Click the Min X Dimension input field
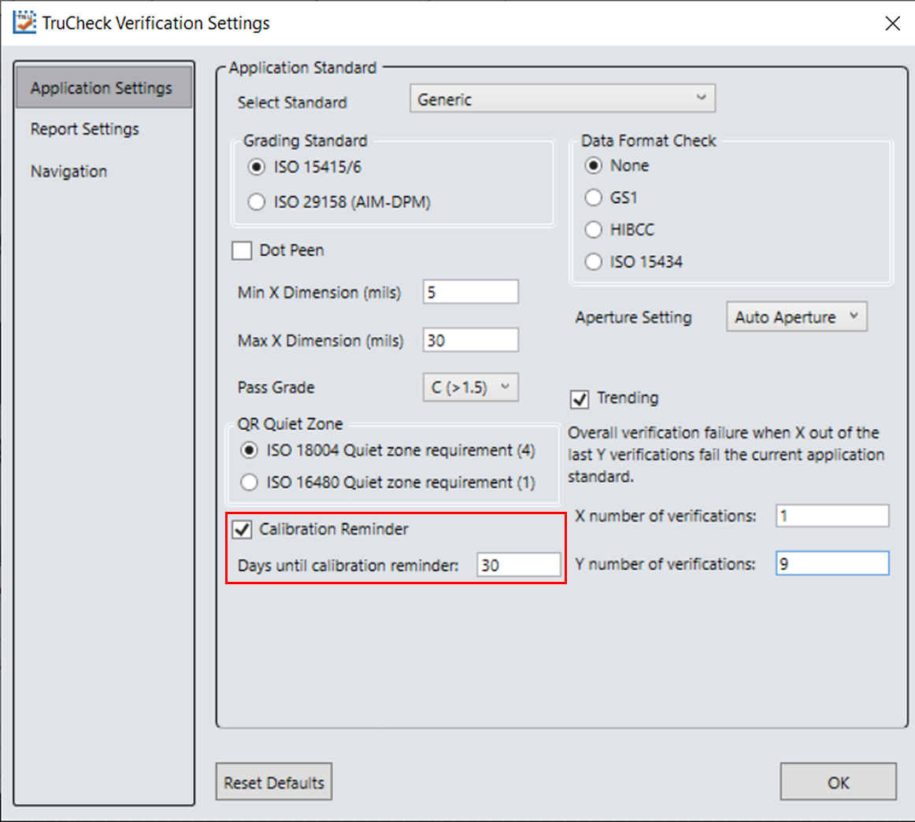915x822 pixels. click(470, 292)
